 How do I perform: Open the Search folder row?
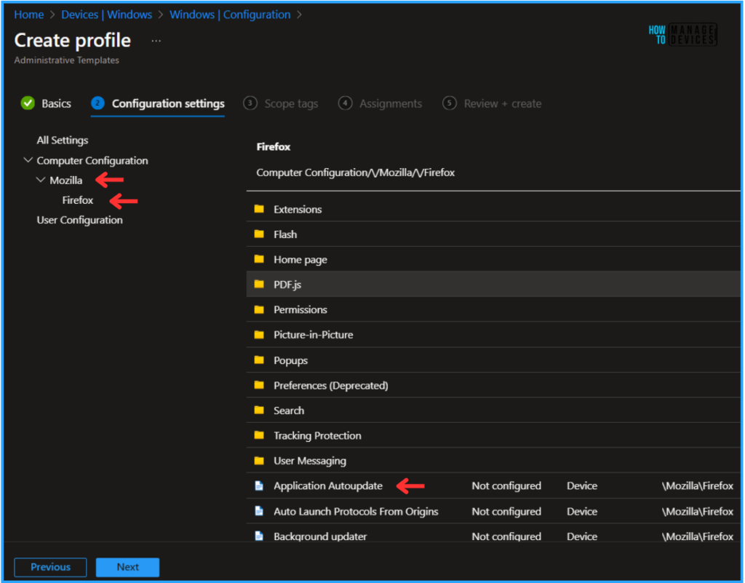coord(493,410)
